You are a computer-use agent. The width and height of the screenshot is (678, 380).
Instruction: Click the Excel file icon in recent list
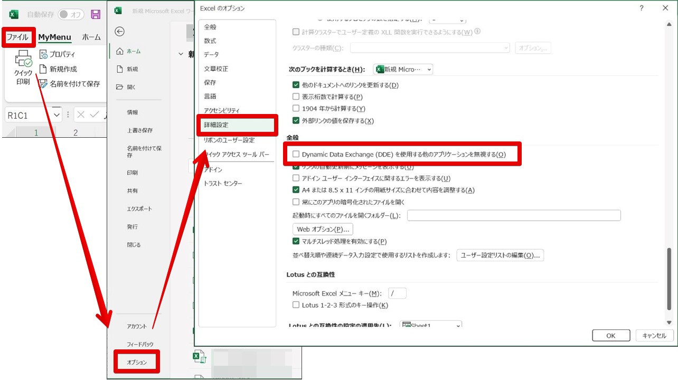200,358
